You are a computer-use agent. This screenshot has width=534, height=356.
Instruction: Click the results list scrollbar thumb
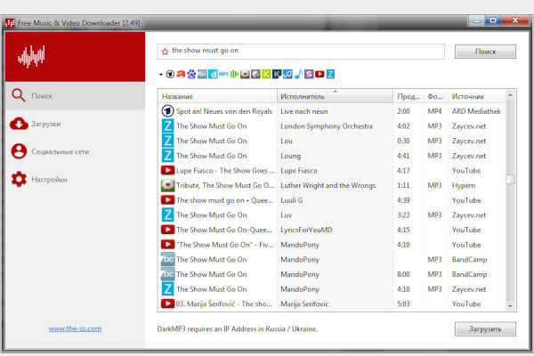pos(510,179)
